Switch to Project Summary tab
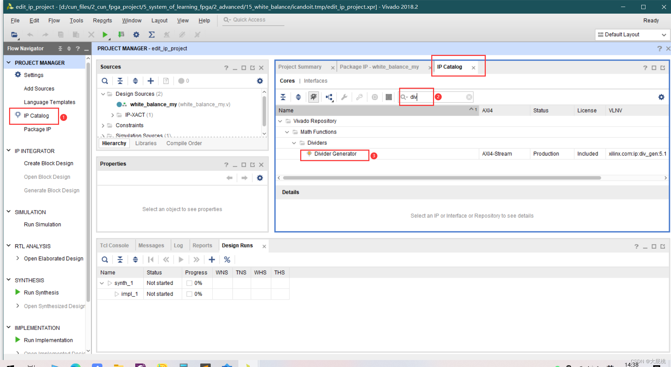The height and width of the screenshot is (367, 671). point(300,67)
